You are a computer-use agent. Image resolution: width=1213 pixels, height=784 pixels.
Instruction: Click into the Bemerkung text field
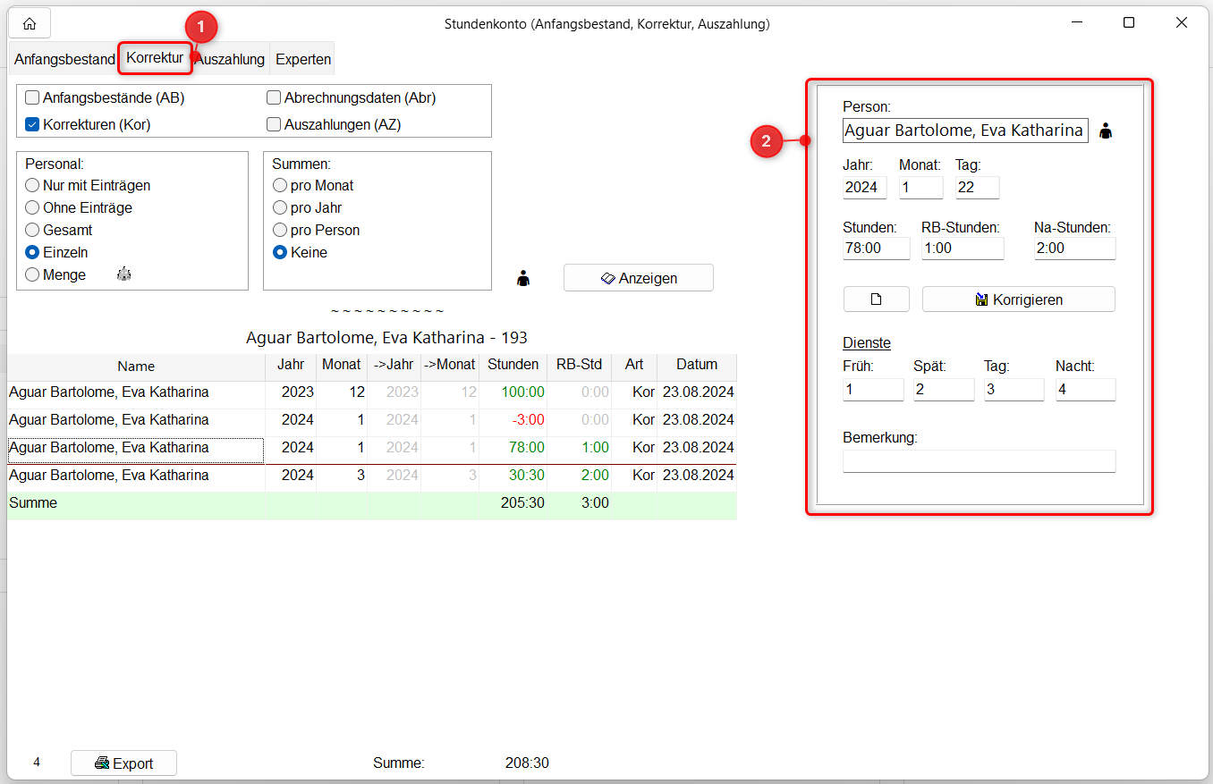[979, 461]
